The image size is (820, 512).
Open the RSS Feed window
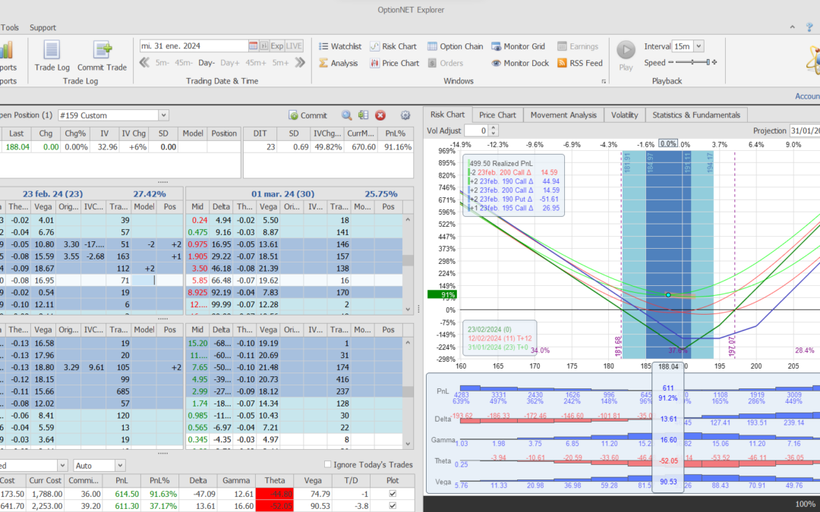pyautogui.click(x=579, y=63)
